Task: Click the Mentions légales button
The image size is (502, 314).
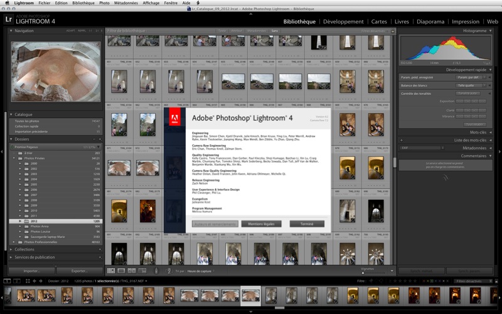Action: 261,224
